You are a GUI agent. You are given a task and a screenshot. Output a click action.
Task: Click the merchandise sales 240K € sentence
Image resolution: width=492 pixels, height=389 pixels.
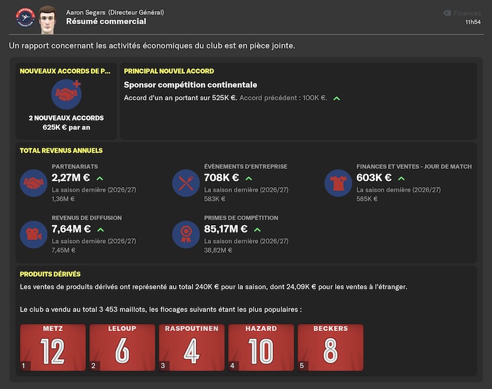click(x=213, y=287)
